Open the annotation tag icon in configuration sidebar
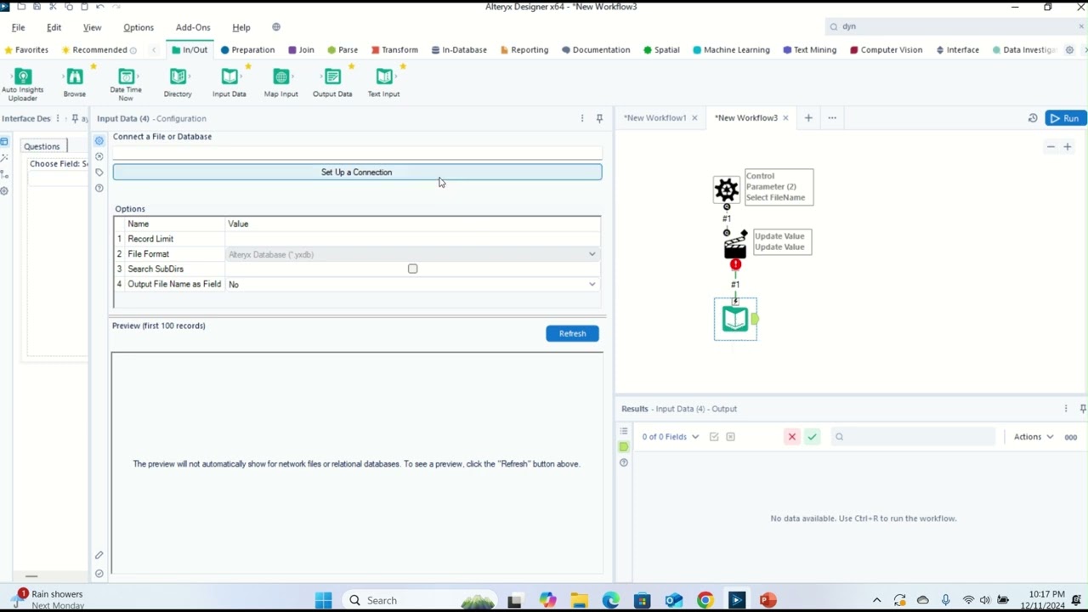 (99, 173)
